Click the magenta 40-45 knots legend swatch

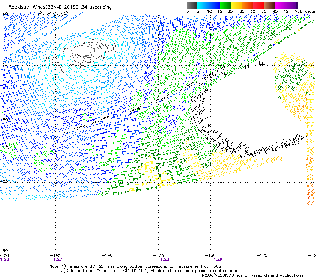pyautogui.click(x=281, y=5)
